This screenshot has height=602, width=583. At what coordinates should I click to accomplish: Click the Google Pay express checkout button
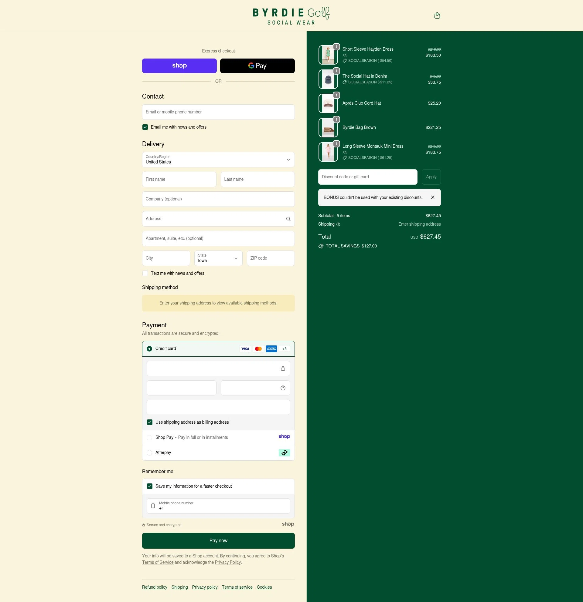[257, 66]
